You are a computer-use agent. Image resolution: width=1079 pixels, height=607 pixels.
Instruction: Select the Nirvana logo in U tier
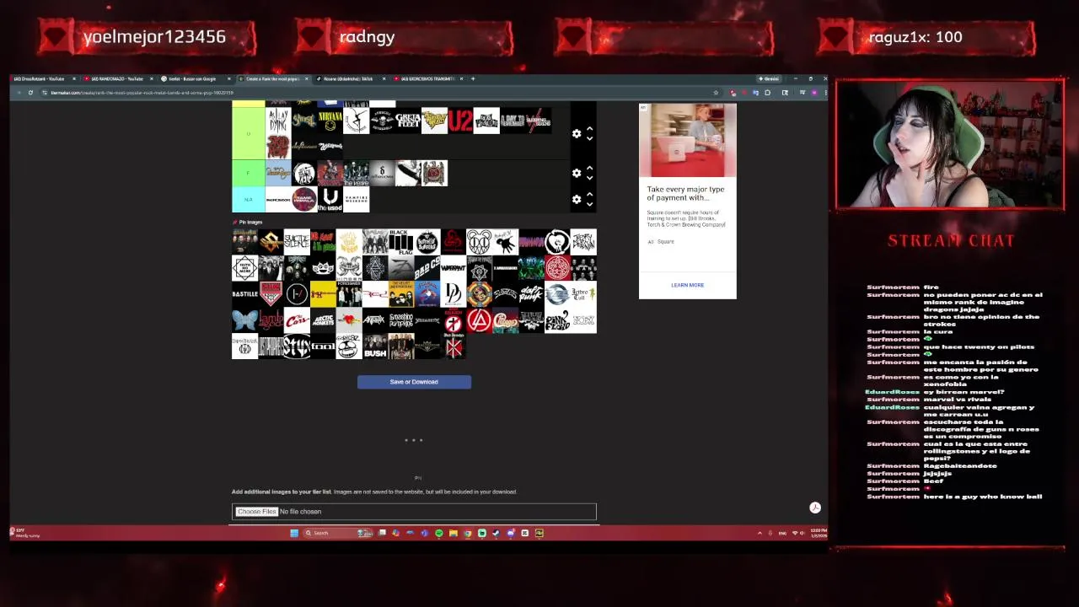tap(330, 121)
